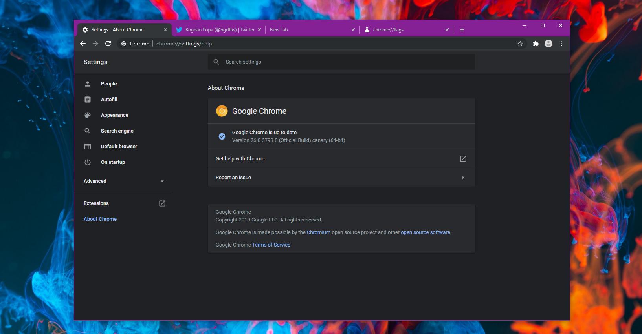Image resolution: width=642 pixels, height=334 pixels.
Task: Close the Settings - About Chrome tab
Action: tap(165, 30)
